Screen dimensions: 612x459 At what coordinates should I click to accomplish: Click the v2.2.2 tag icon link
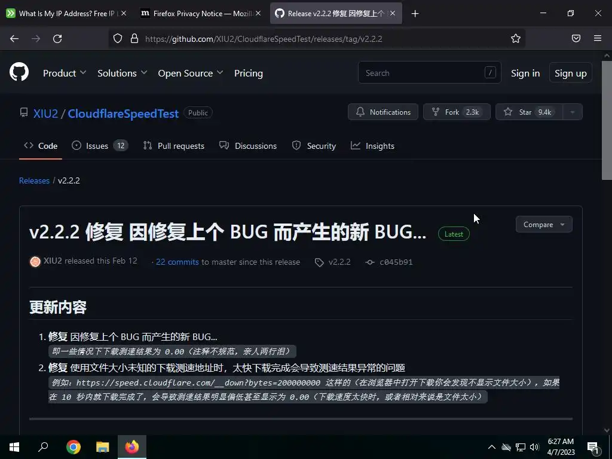coord(333,262)
